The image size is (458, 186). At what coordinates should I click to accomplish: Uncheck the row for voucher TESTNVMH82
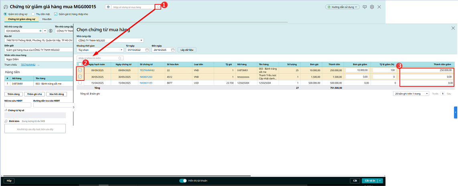click(80, 70)
